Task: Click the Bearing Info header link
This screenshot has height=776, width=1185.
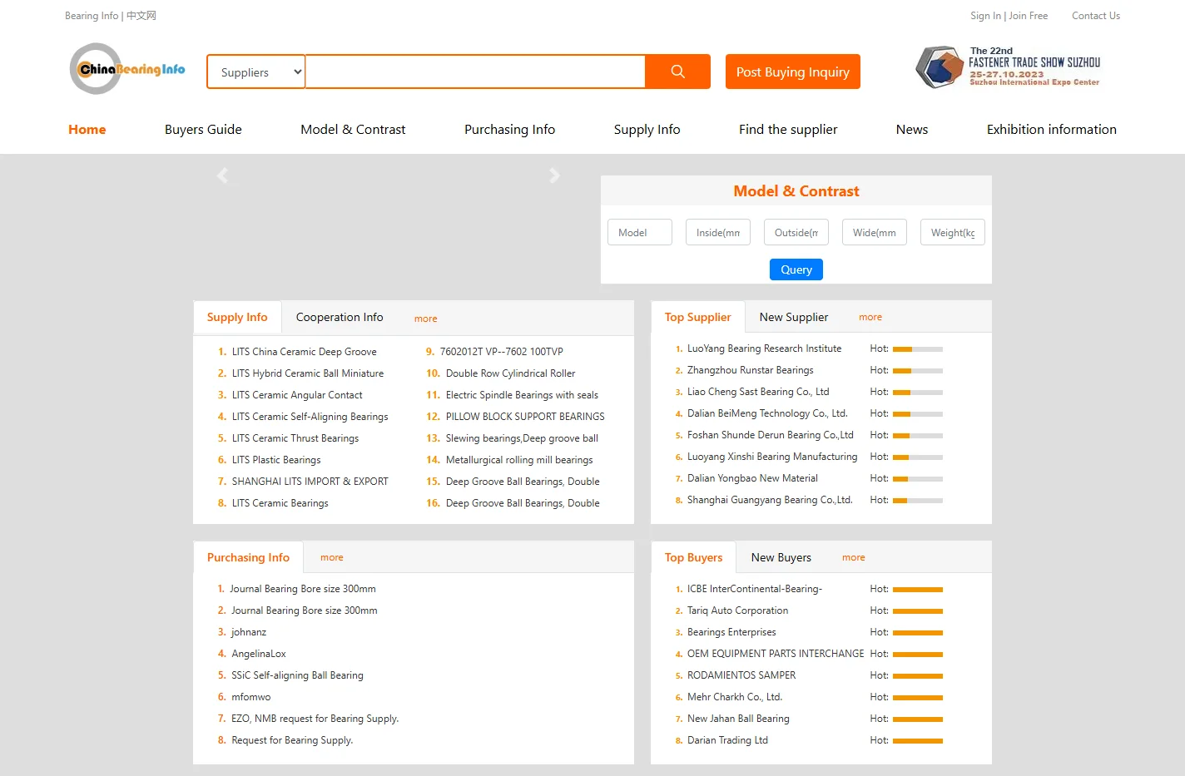Action: pos(92,16)
